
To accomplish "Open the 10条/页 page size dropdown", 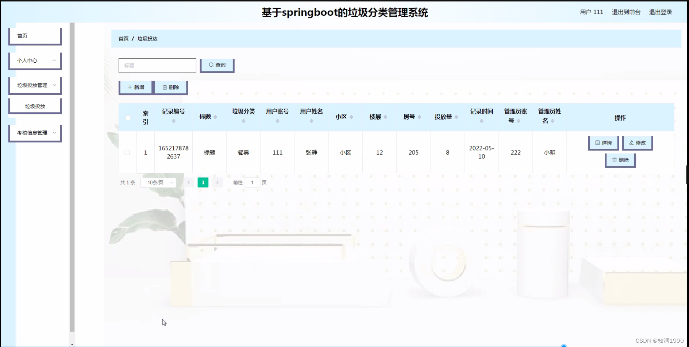I will tap(158, 182).
